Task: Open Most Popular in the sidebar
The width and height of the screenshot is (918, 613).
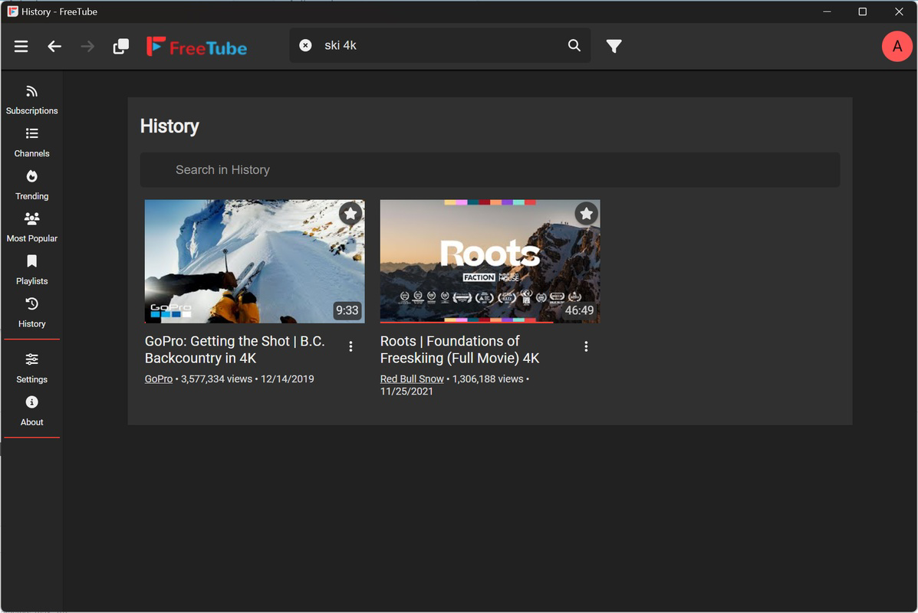Action: point(31,228)
